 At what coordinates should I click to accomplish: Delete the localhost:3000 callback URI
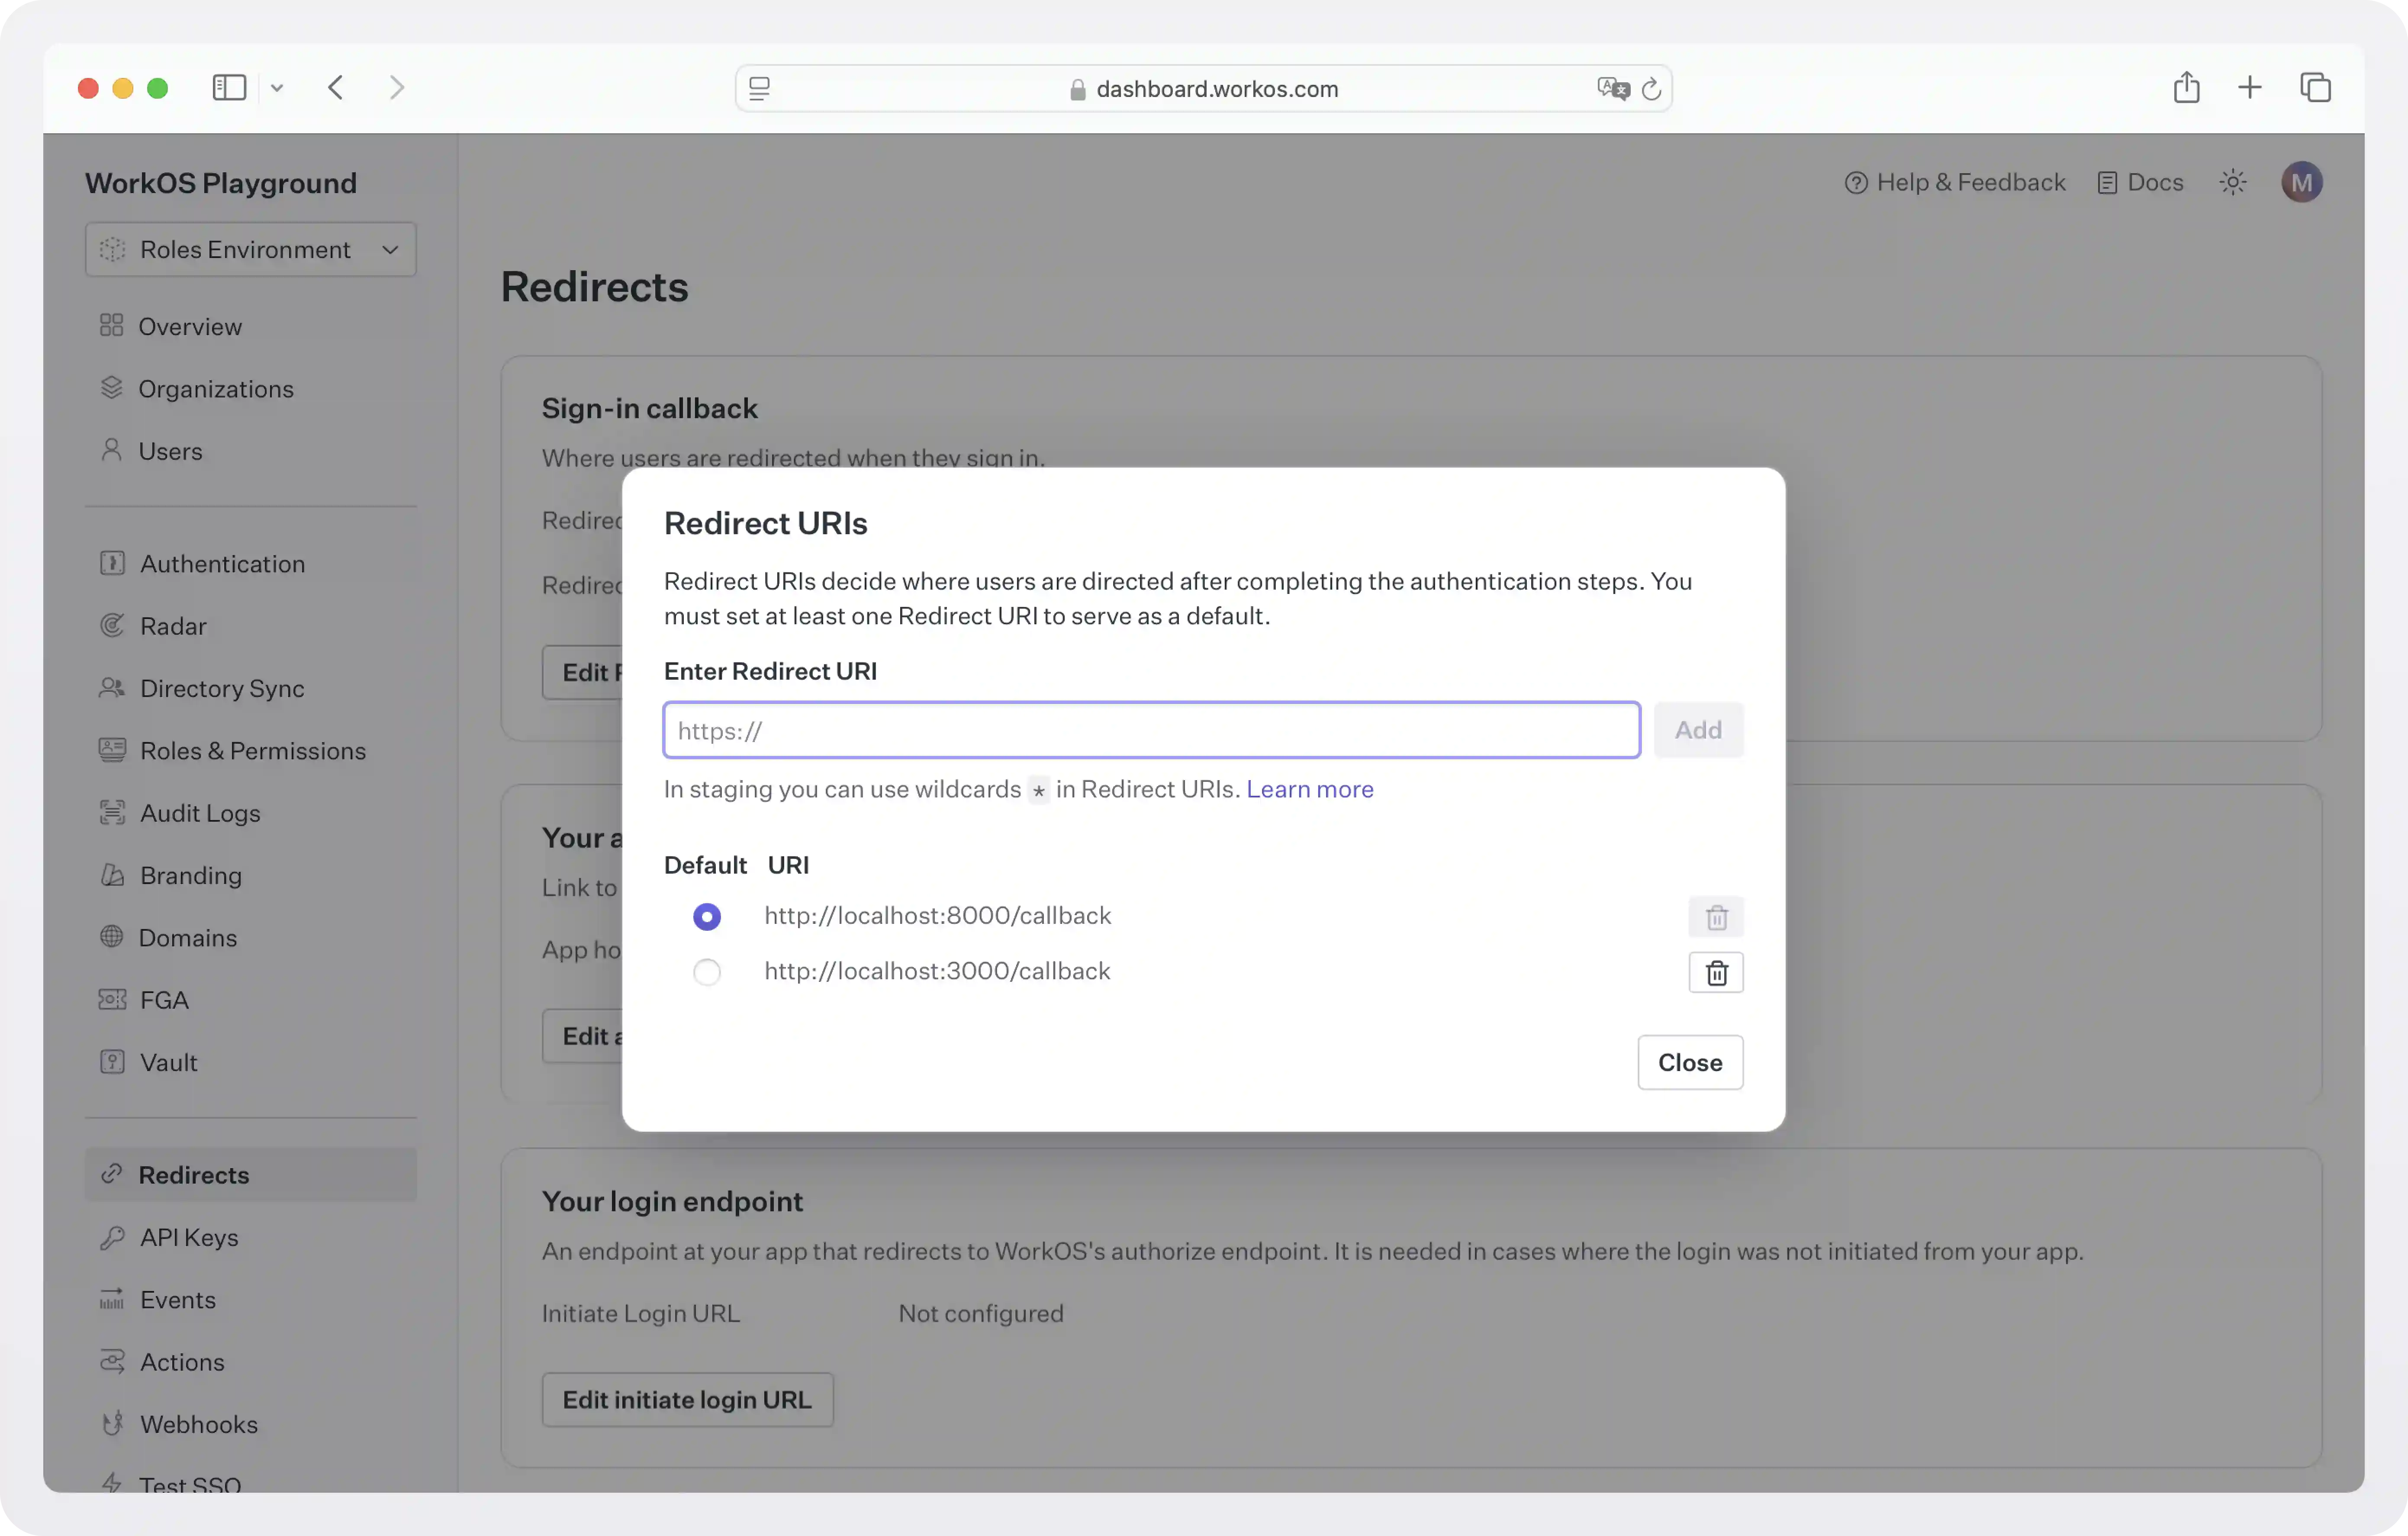click(1716, 972)
